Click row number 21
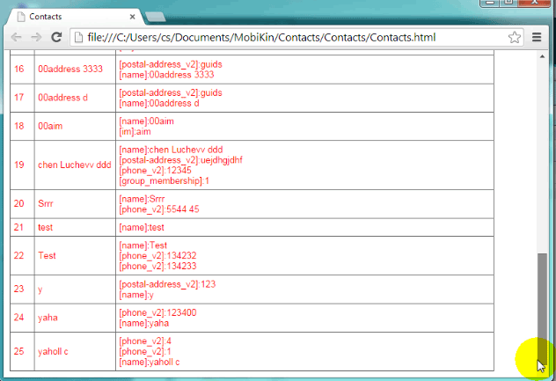 (x=18, y=227)
